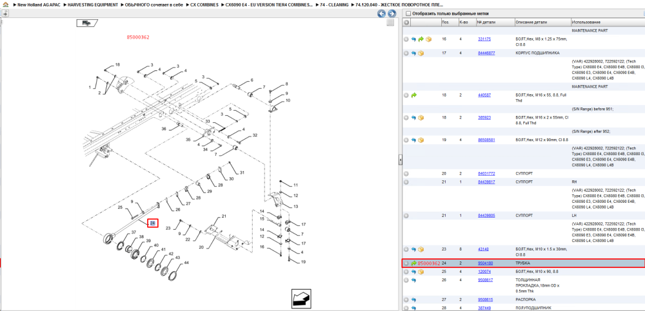This screenshot has width=645, height=311.
Task: Click the green arrow icon for part 440587
Action: click(414, 95)
